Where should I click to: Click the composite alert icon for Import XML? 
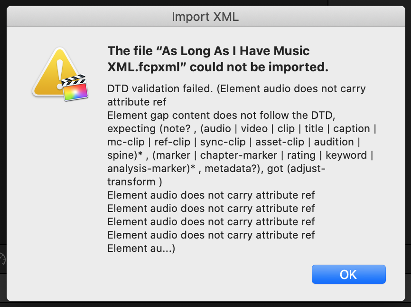click(x=61, y=74)
